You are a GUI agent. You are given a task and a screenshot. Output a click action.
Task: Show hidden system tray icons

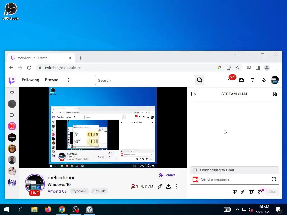[237, 209]
